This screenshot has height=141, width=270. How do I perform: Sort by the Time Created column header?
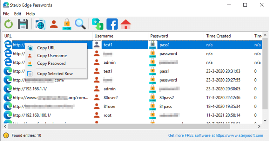coord(228,36)
